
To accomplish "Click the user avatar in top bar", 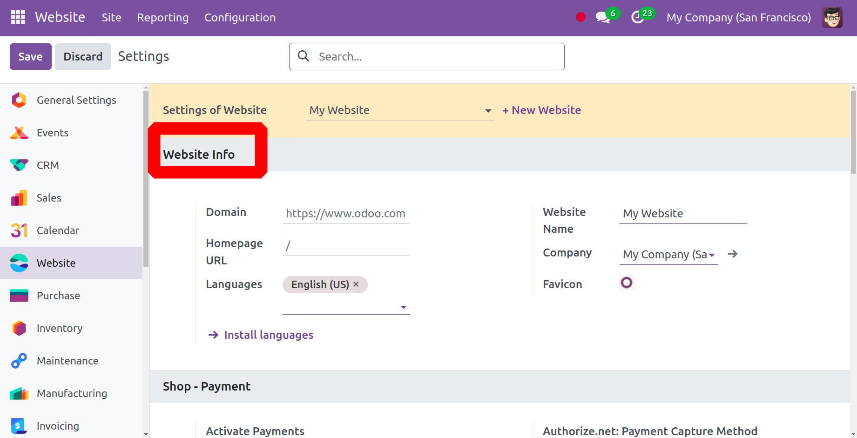I will click(832, 18).
